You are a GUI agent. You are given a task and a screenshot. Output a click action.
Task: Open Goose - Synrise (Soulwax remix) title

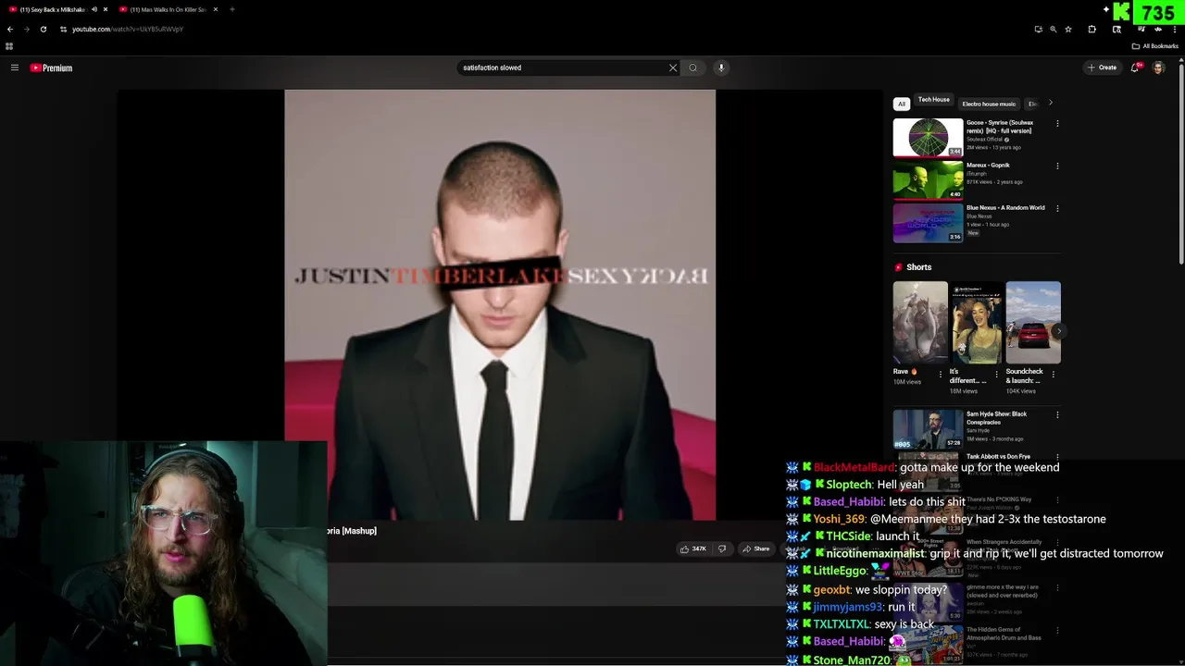1000,127
